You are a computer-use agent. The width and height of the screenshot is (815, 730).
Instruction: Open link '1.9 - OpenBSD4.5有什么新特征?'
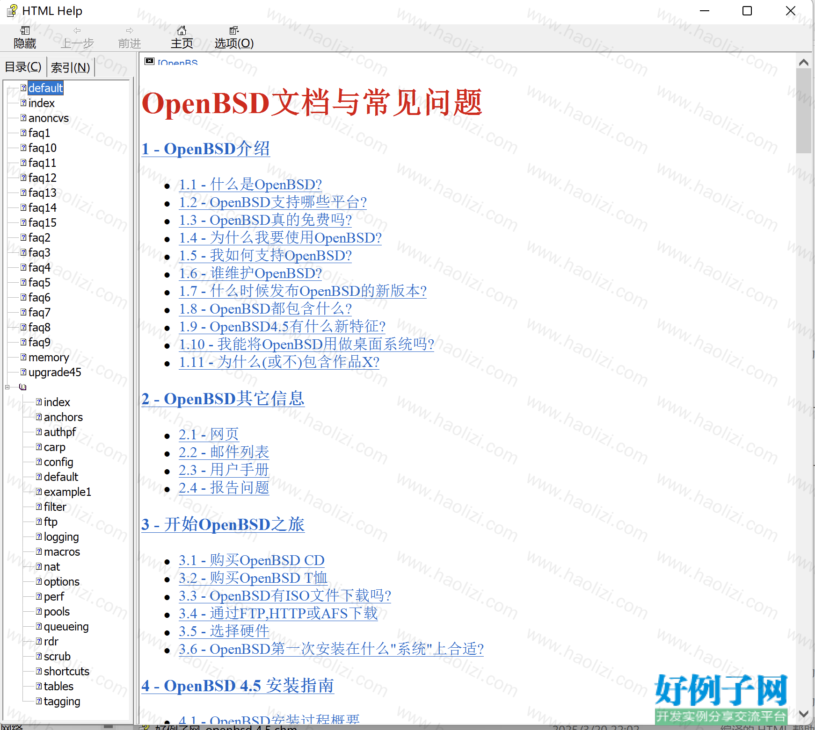point(282,326)
